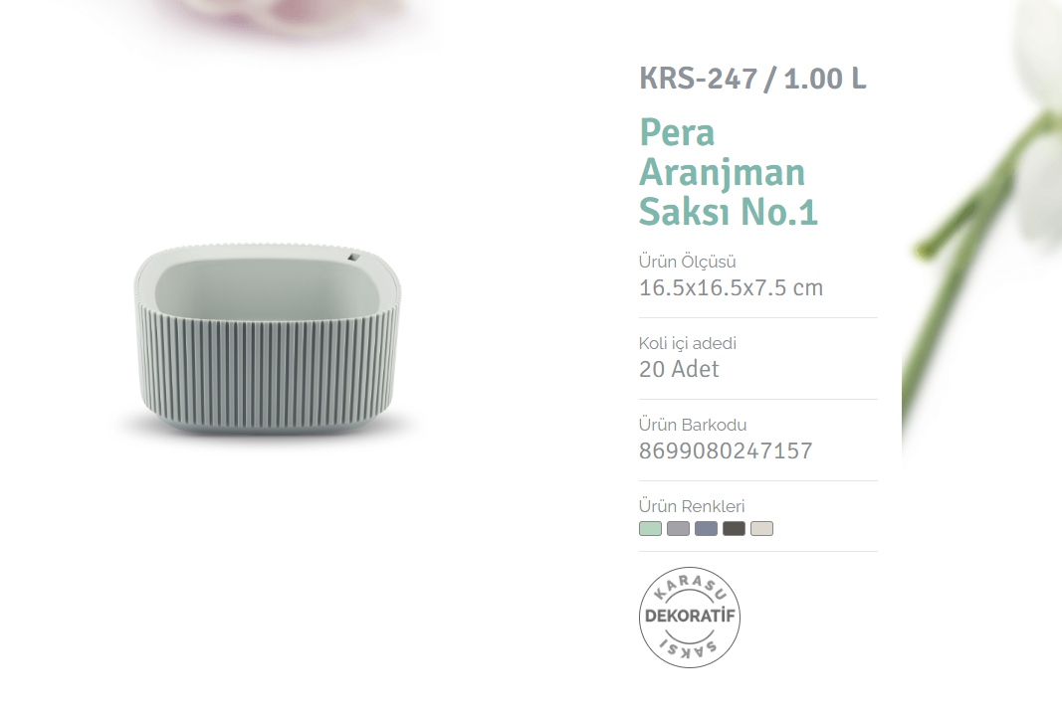The width and height of the screenshot is (1062, 715).
Task: Click the Ürün Barkodu label
Action: [692, 425]
